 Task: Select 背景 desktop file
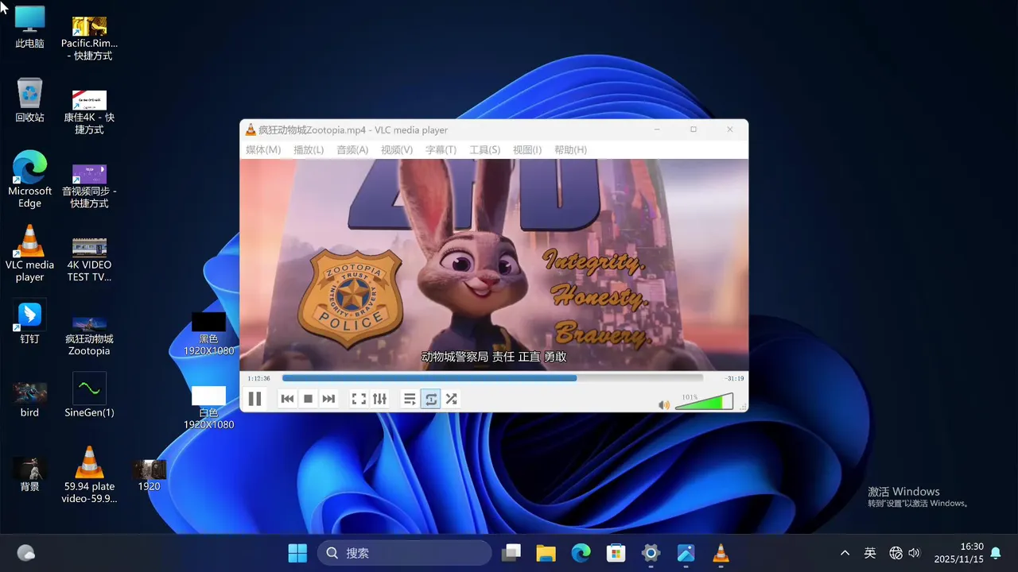(x=29, y=474)
